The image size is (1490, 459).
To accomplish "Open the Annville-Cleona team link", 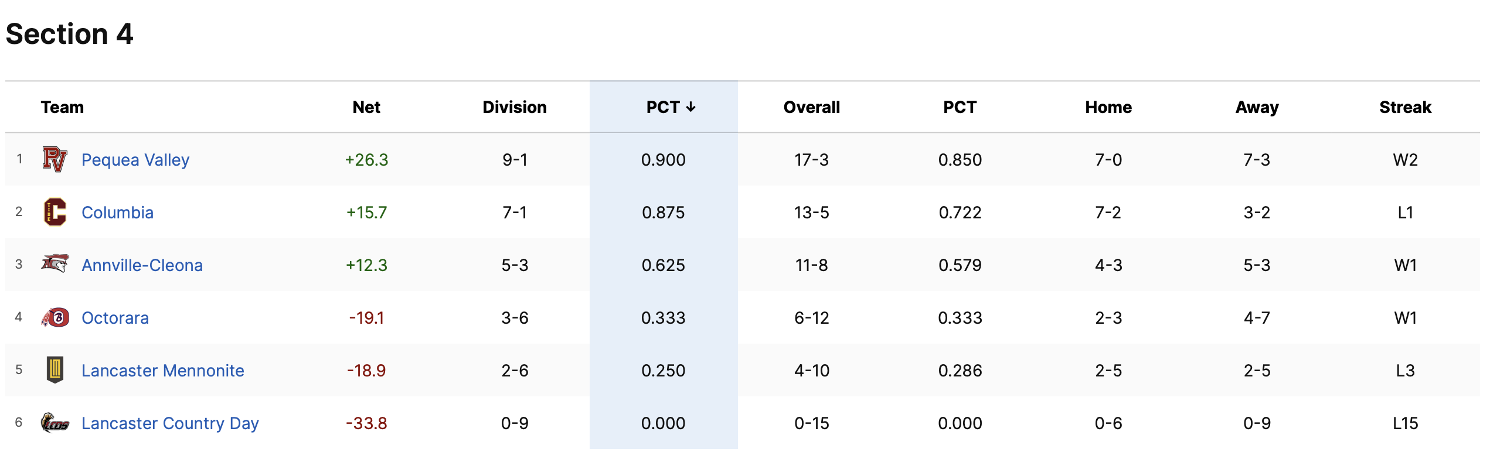I will pyautogui.click(x=142, y=265).
